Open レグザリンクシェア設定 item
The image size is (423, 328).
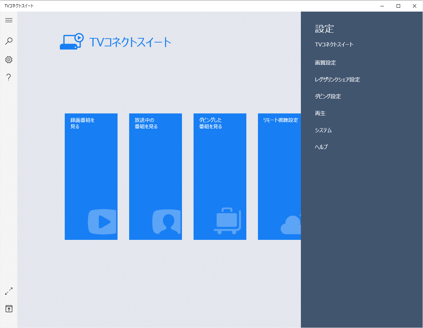pyautogui.click(x=337, y=80)
